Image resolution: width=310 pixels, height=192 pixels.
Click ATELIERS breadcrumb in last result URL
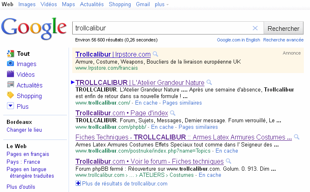[x=152, y=175]
